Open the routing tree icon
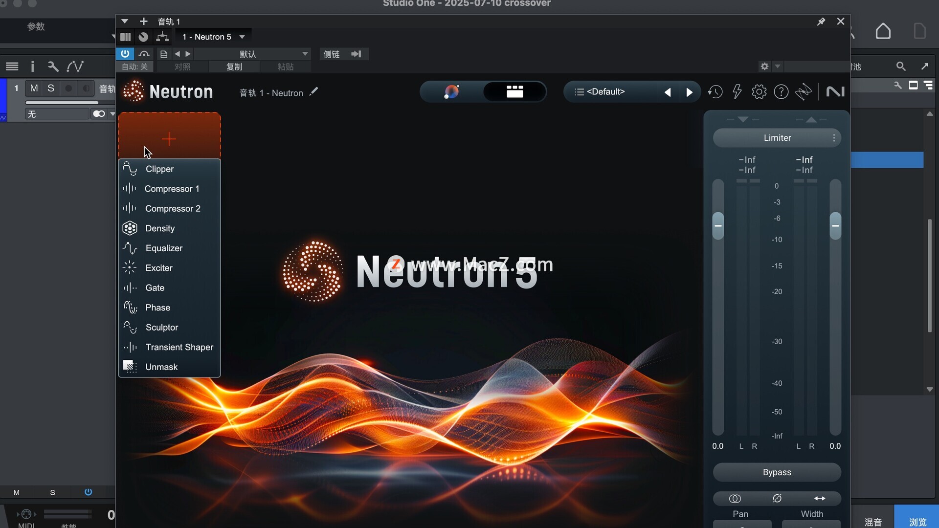939x528 pixels. tap(162, 37)
